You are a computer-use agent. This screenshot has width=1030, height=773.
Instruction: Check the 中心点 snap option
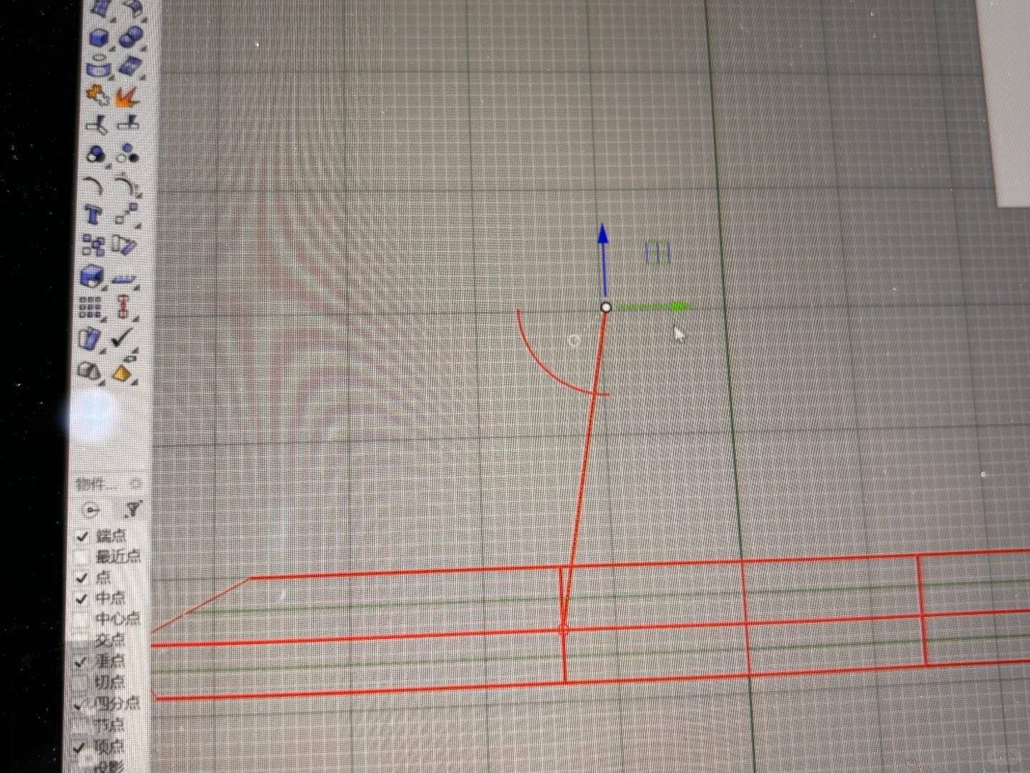tap(82, 619)
